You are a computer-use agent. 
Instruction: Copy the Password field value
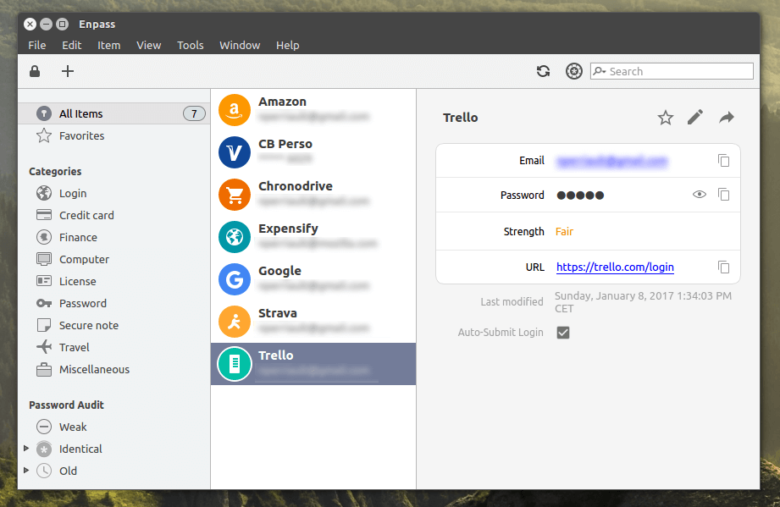pos(724,195)
